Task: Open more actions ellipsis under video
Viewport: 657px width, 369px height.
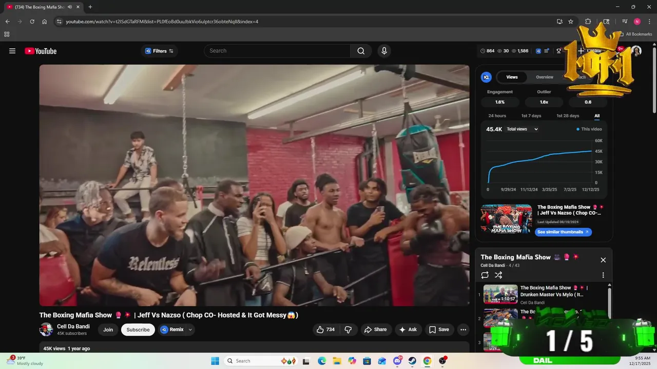Action: [463, 330]
